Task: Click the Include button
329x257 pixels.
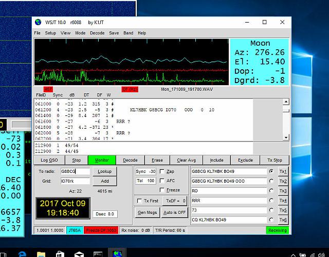Action: (x=216, y=160)
